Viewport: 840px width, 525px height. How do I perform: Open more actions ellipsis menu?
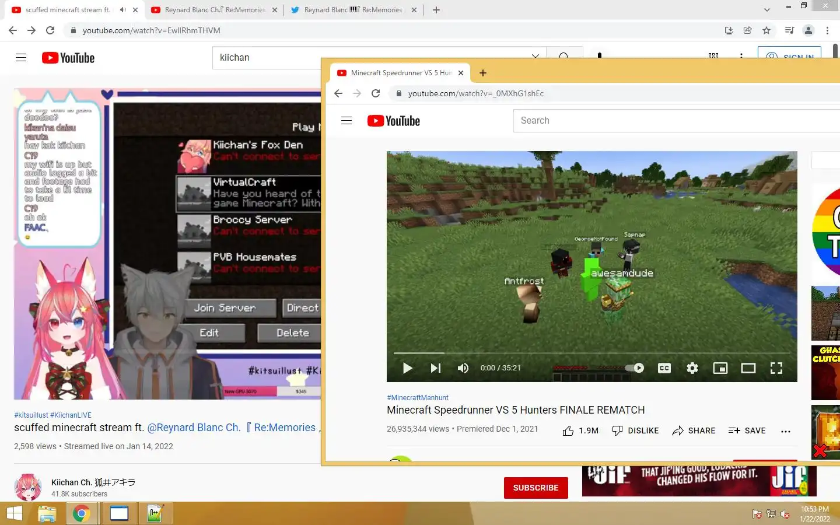pos(786,431)
